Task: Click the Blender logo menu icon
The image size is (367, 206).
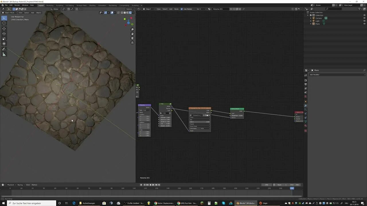Action: 2,5
